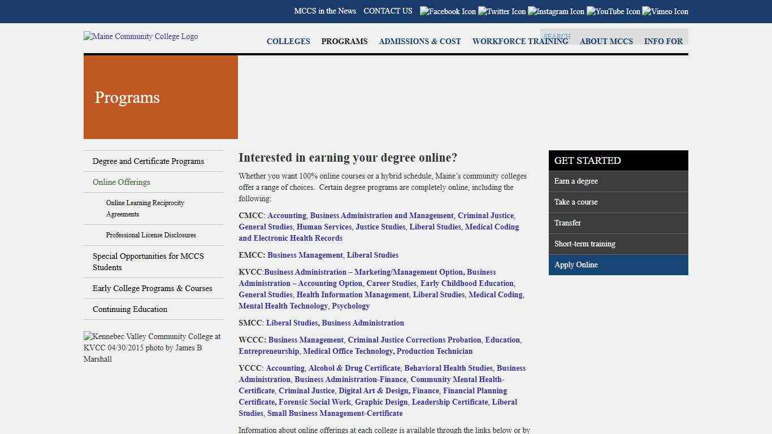The height and width of the screenshot is (434, 772).
Task: Expand the Online Offerings sidebar section
Action: [x=121, y=182]
